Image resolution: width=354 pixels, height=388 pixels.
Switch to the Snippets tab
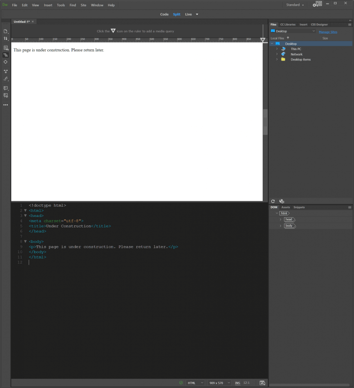(x=299, y=207)
